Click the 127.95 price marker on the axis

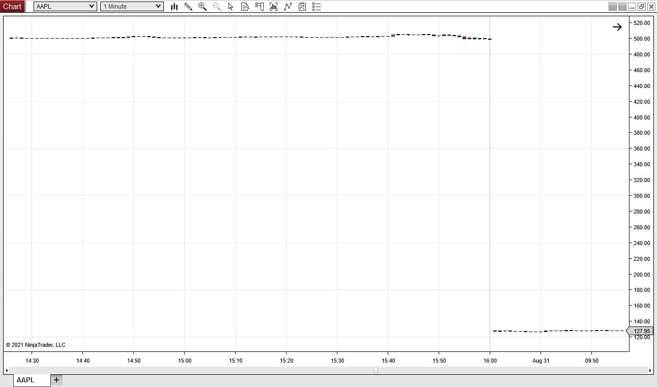[641, 331]
